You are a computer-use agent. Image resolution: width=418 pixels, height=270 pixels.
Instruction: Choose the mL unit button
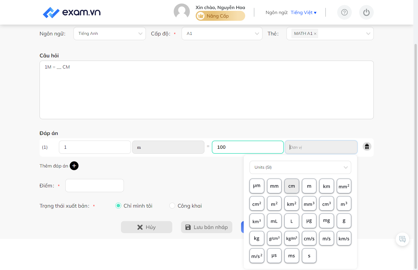coord(274,221)
